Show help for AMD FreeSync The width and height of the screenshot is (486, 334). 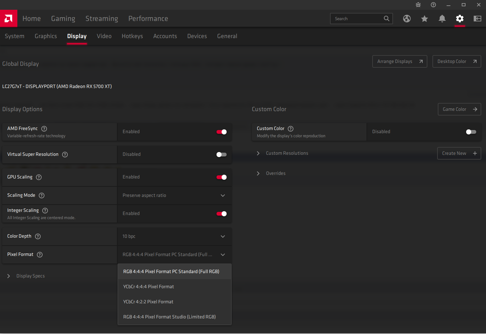click(44, 128)
